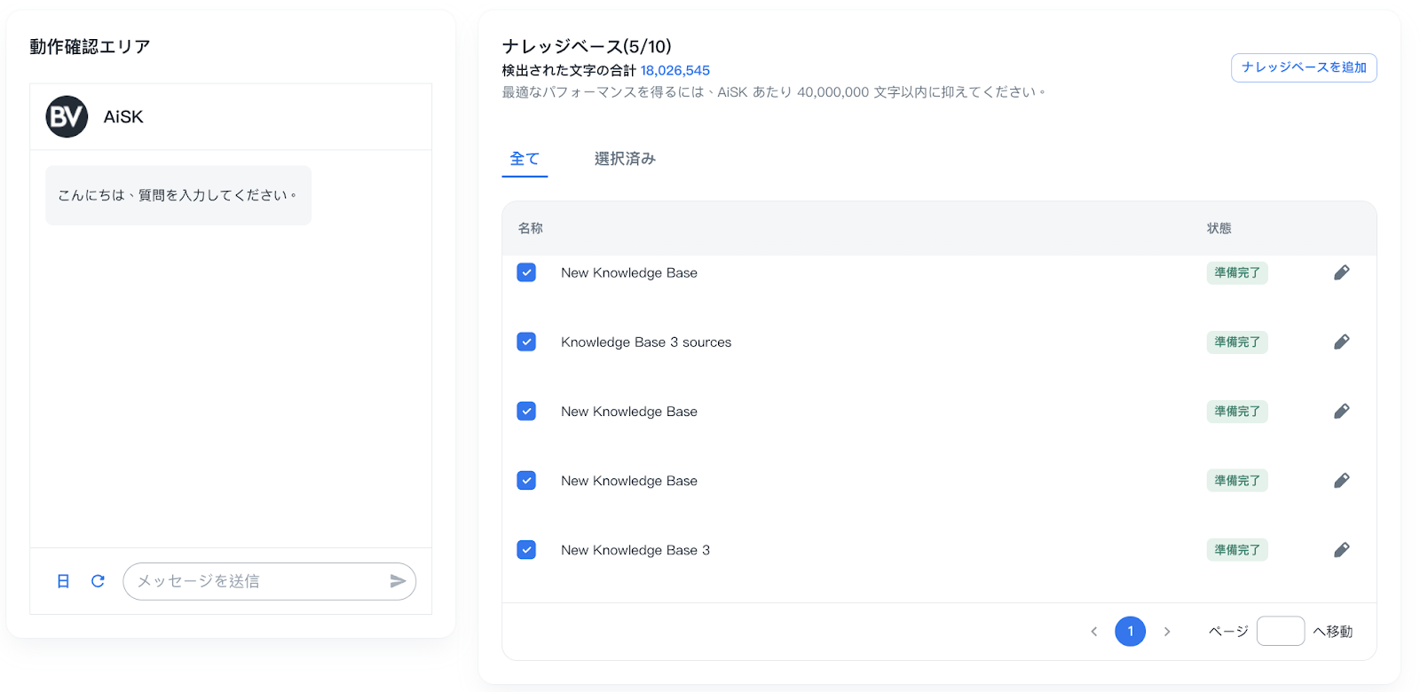
Task: Click the 名称 column header
Action: 531,229
